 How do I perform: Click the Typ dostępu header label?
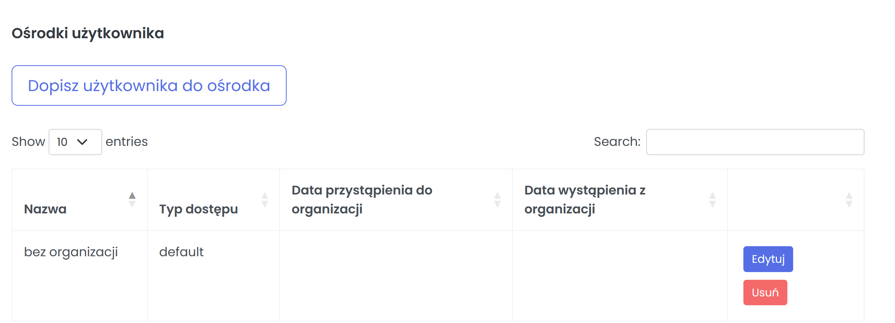(x=198, y=209)
